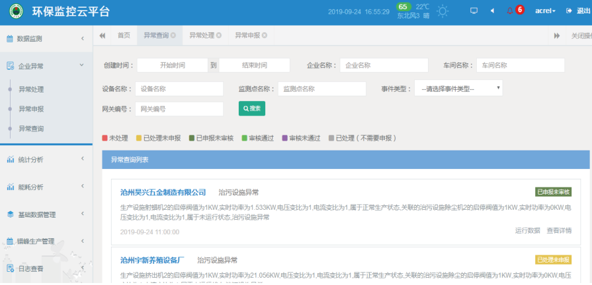The image size is (592, 285).
Task: Click the monitor display icon in header
Action: pos(474,11)
